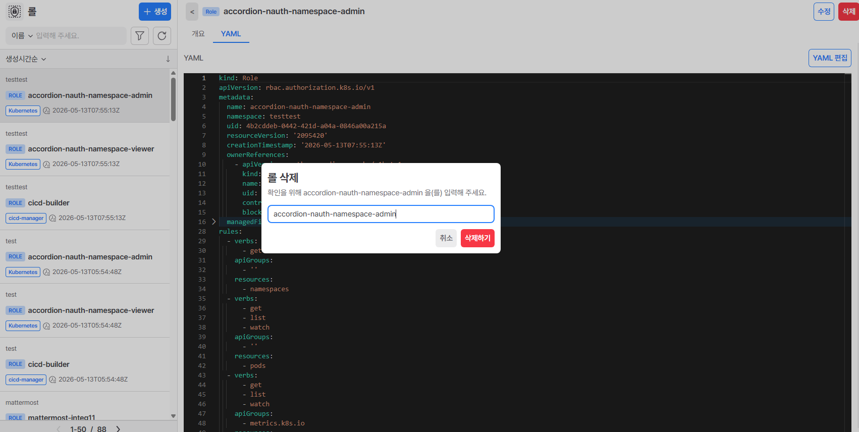
Task: Select the YAML tab
Action: click(231, 34)
